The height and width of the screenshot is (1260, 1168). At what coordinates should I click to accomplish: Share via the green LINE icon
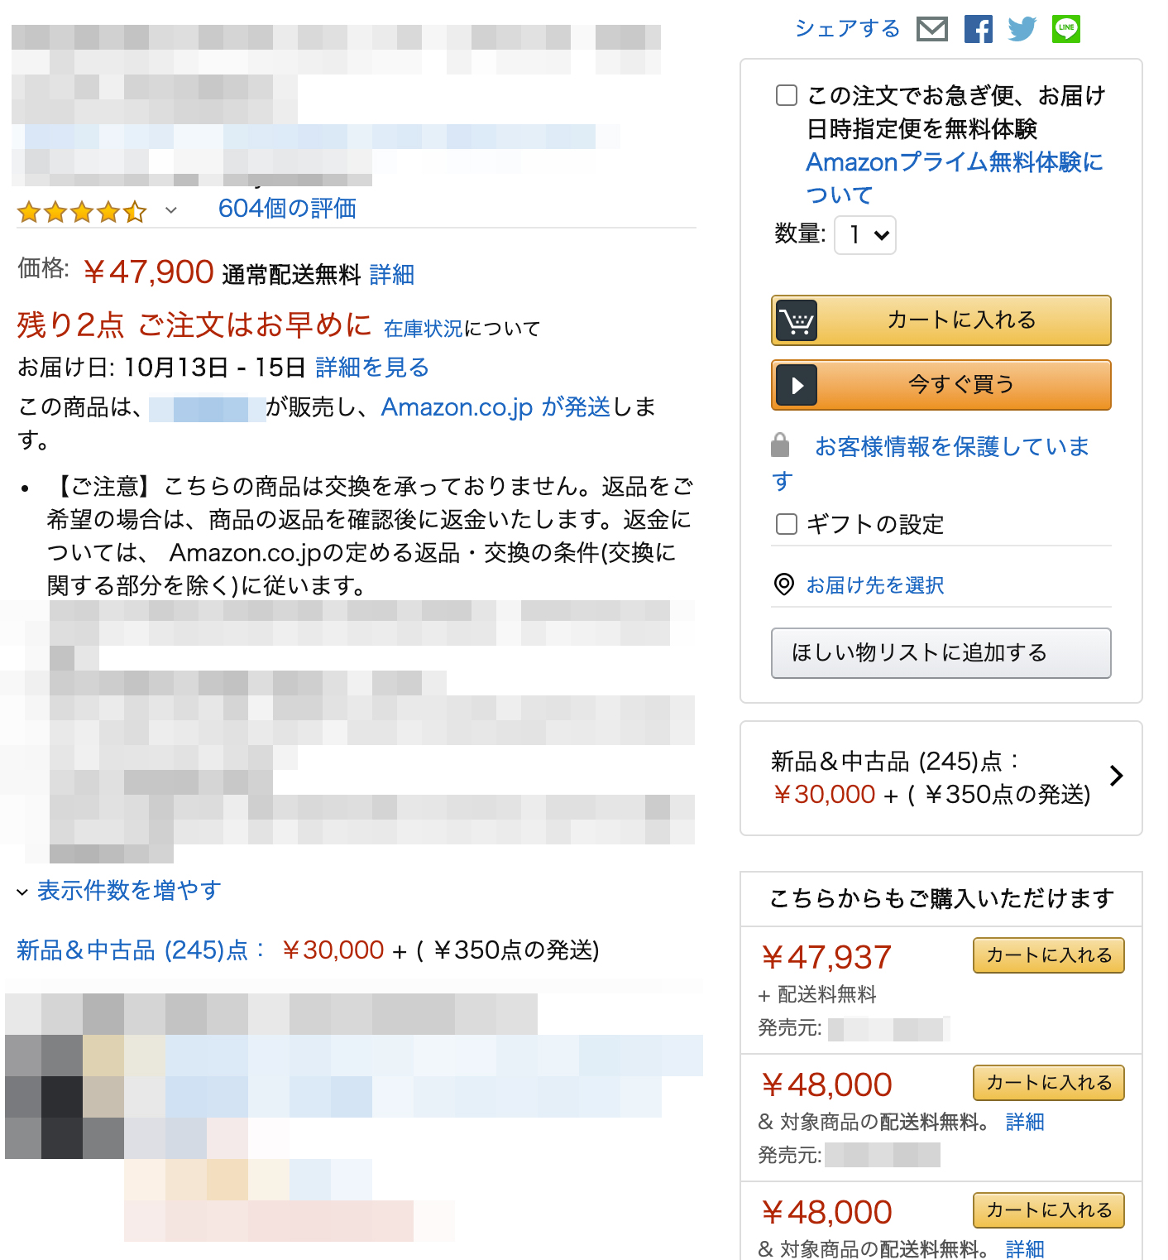point(1066,29)
